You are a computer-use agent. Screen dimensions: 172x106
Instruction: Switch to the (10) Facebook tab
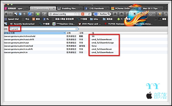pos(97,9)
